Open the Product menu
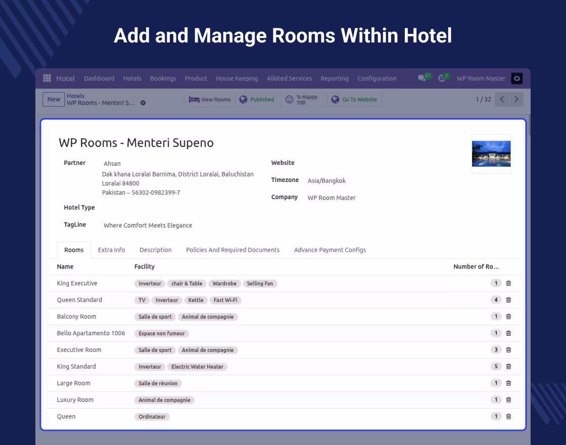The image size is (566, 445). (196, 78)
